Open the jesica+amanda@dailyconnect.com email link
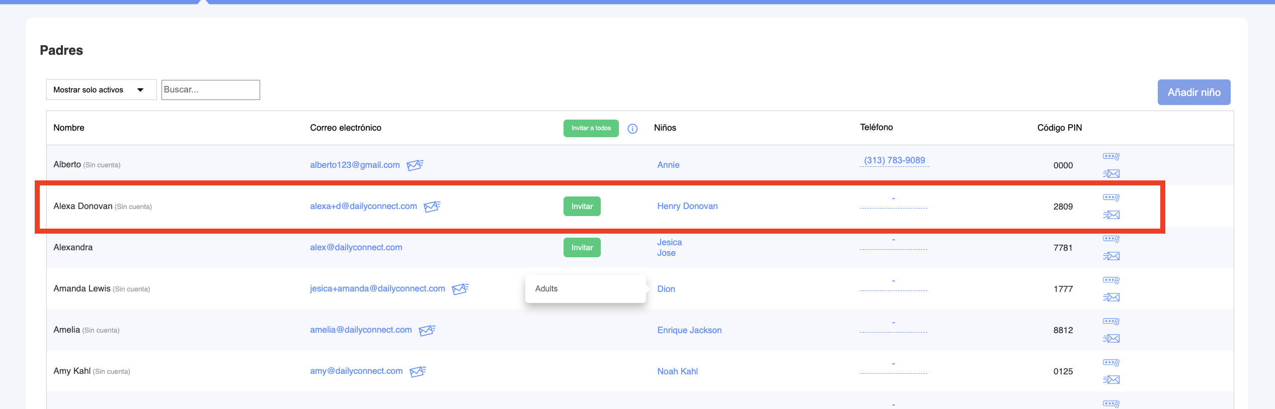Viewport: 1275px width, 409px height. pos(377,288)
